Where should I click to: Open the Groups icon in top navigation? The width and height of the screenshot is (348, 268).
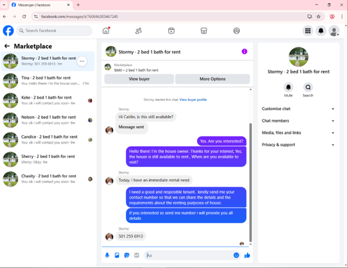(x=237, y=31)
